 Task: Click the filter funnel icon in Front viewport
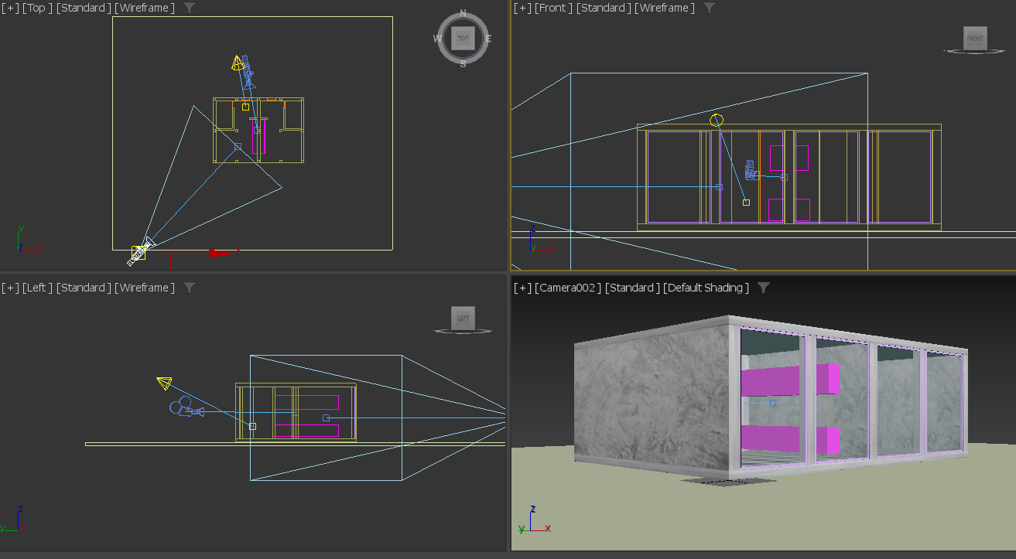tap(710, 8)
